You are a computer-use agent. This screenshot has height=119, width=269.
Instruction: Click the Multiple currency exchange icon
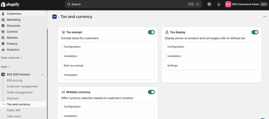click(x=63, y=92)
